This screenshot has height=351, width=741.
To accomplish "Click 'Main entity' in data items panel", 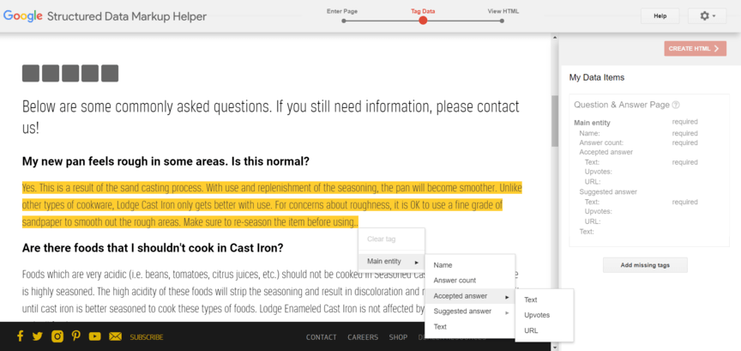I will point(592,123).
